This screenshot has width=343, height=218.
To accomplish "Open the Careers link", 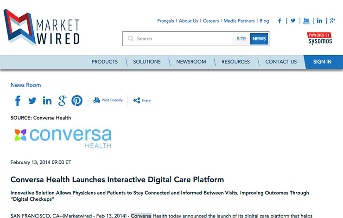I will [x=210, y=21].
